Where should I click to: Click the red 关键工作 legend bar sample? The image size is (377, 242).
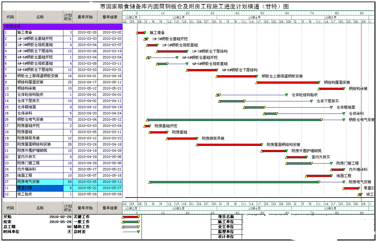131,217
